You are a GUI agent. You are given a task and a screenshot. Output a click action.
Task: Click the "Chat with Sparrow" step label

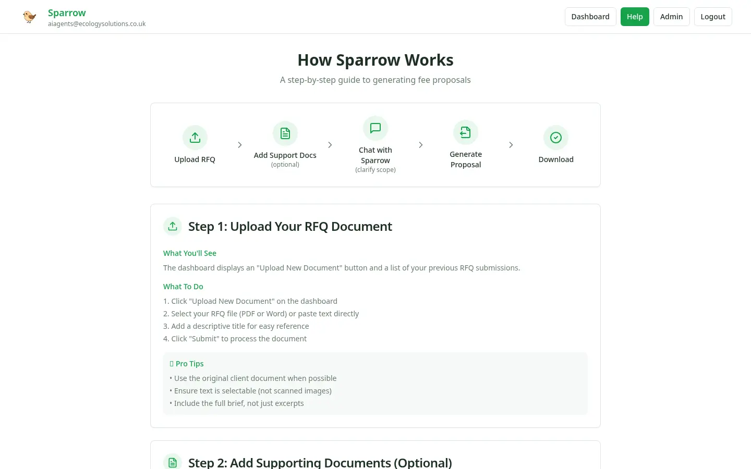(x=375, y=155)
